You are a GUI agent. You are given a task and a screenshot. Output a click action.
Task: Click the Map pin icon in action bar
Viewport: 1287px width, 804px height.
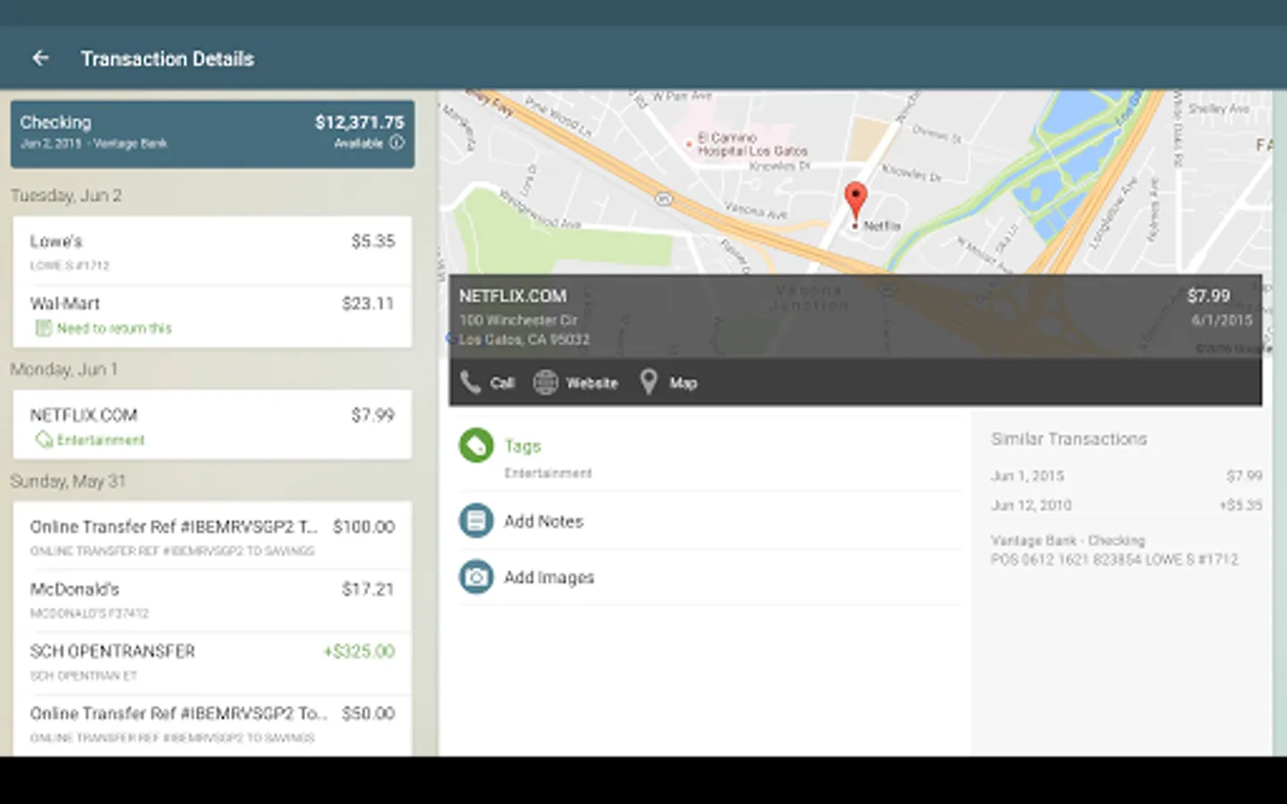[x=649, y=382]
